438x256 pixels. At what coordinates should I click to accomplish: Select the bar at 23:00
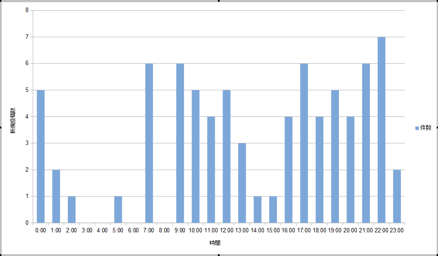pyautogui.click(x=397, y=196)
